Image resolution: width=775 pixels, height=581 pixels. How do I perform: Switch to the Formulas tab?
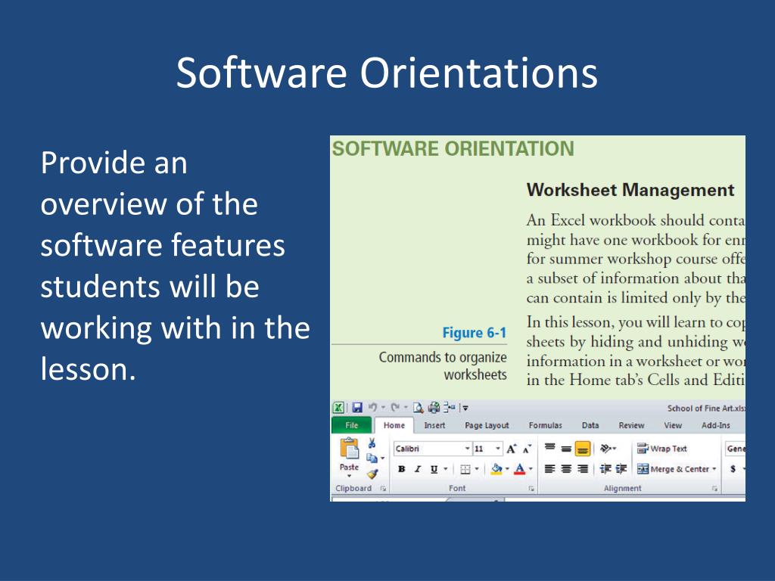(545, 425)
